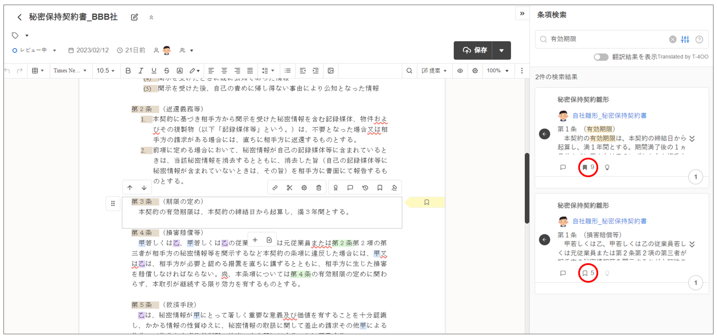Click the edit title pencil icon
The height and width of the screenshot is (336, 717).
[x=135, y=17]
